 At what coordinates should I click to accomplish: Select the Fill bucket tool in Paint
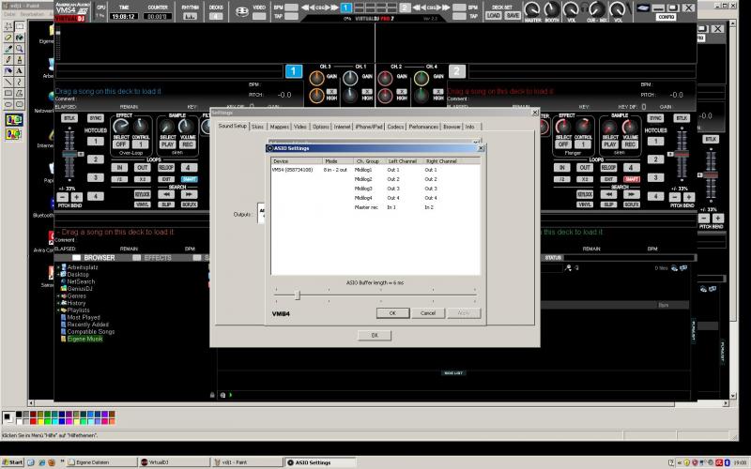tap(19, 38)
